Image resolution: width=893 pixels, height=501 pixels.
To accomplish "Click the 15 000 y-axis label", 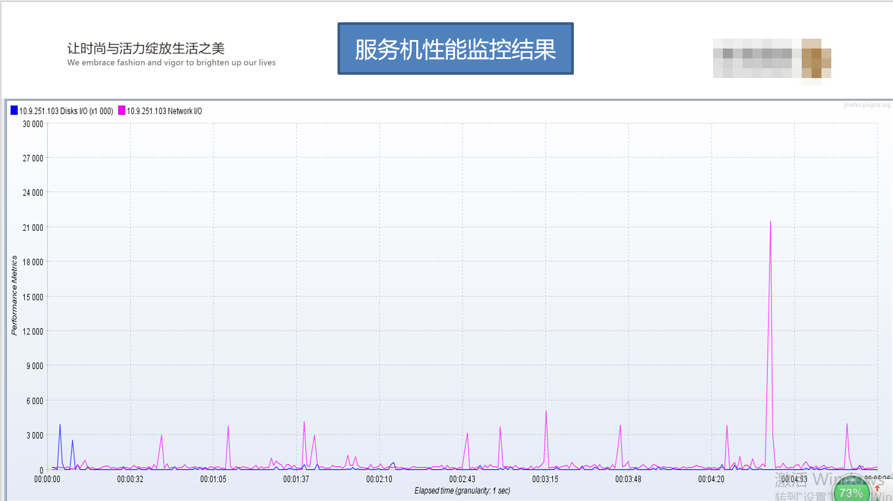I will click(x=32, y=296).
